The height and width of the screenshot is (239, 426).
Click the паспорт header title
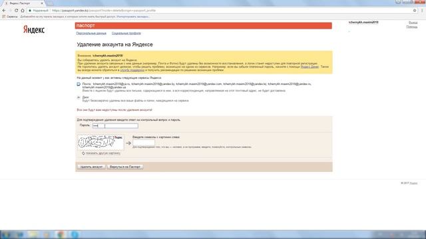(86, 25)
